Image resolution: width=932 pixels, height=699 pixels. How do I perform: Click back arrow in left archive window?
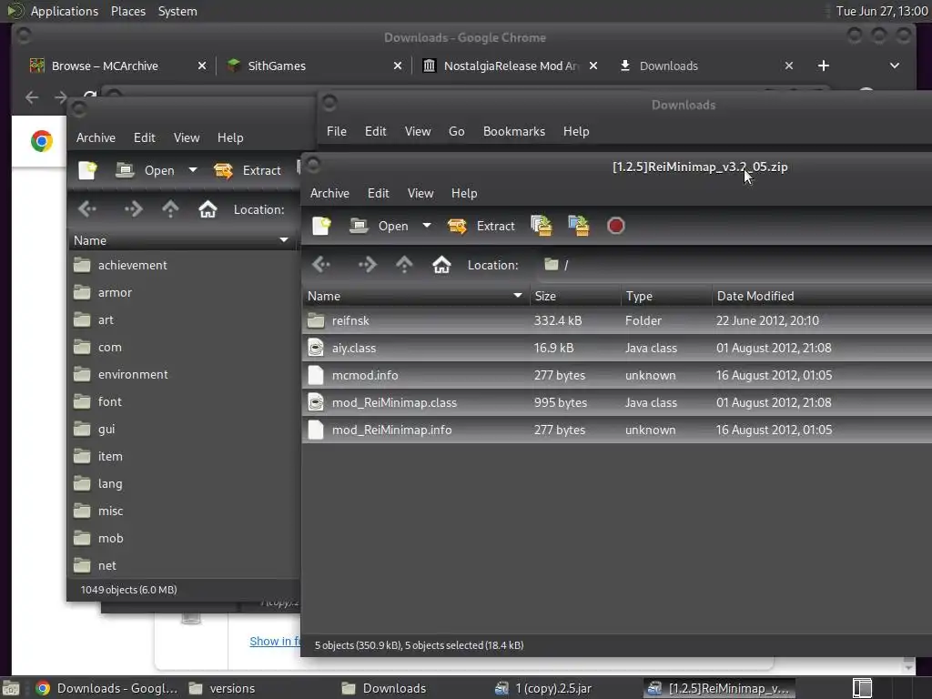87,209
